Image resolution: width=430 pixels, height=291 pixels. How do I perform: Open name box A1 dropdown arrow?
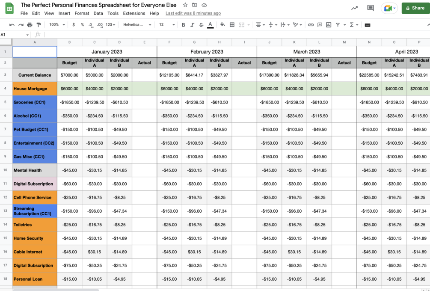27,35
